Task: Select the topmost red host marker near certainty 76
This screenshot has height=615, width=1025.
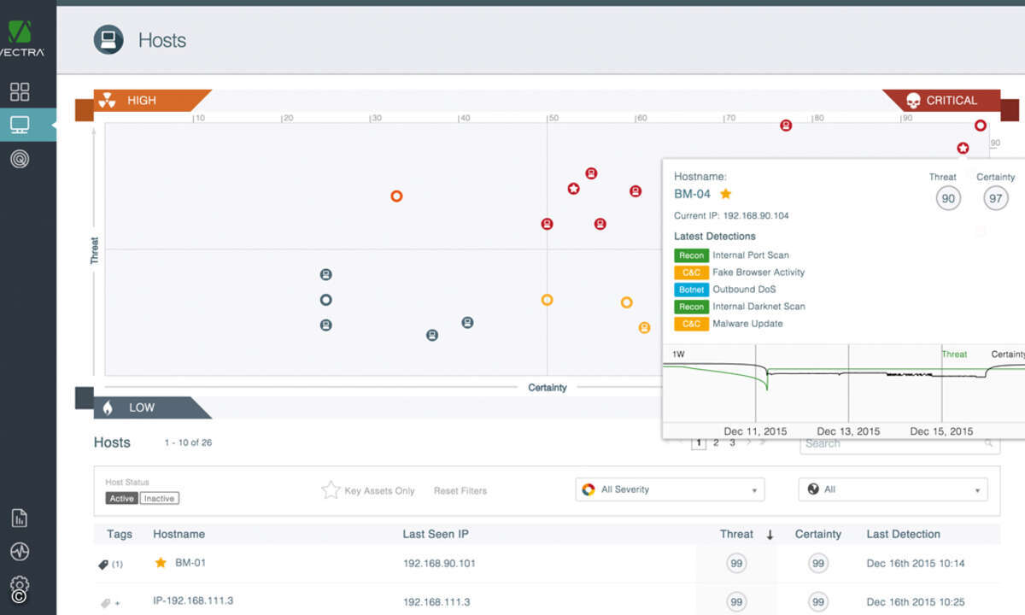Action: point(786,126)
